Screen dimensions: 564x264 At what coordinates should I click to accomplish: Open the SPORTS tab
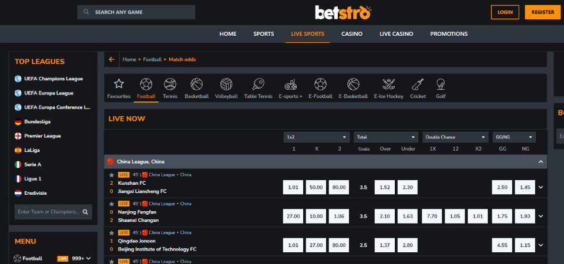pyautogui.click(x=264, y=34)
